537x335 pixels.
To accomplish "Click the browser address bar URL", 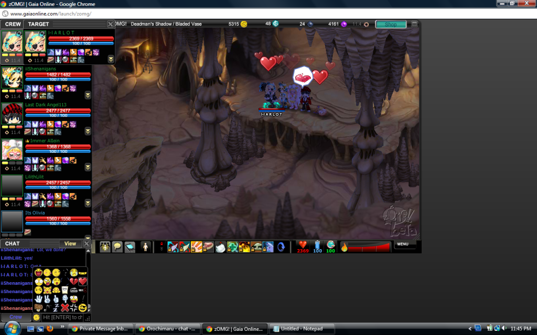I will point(51,14).
